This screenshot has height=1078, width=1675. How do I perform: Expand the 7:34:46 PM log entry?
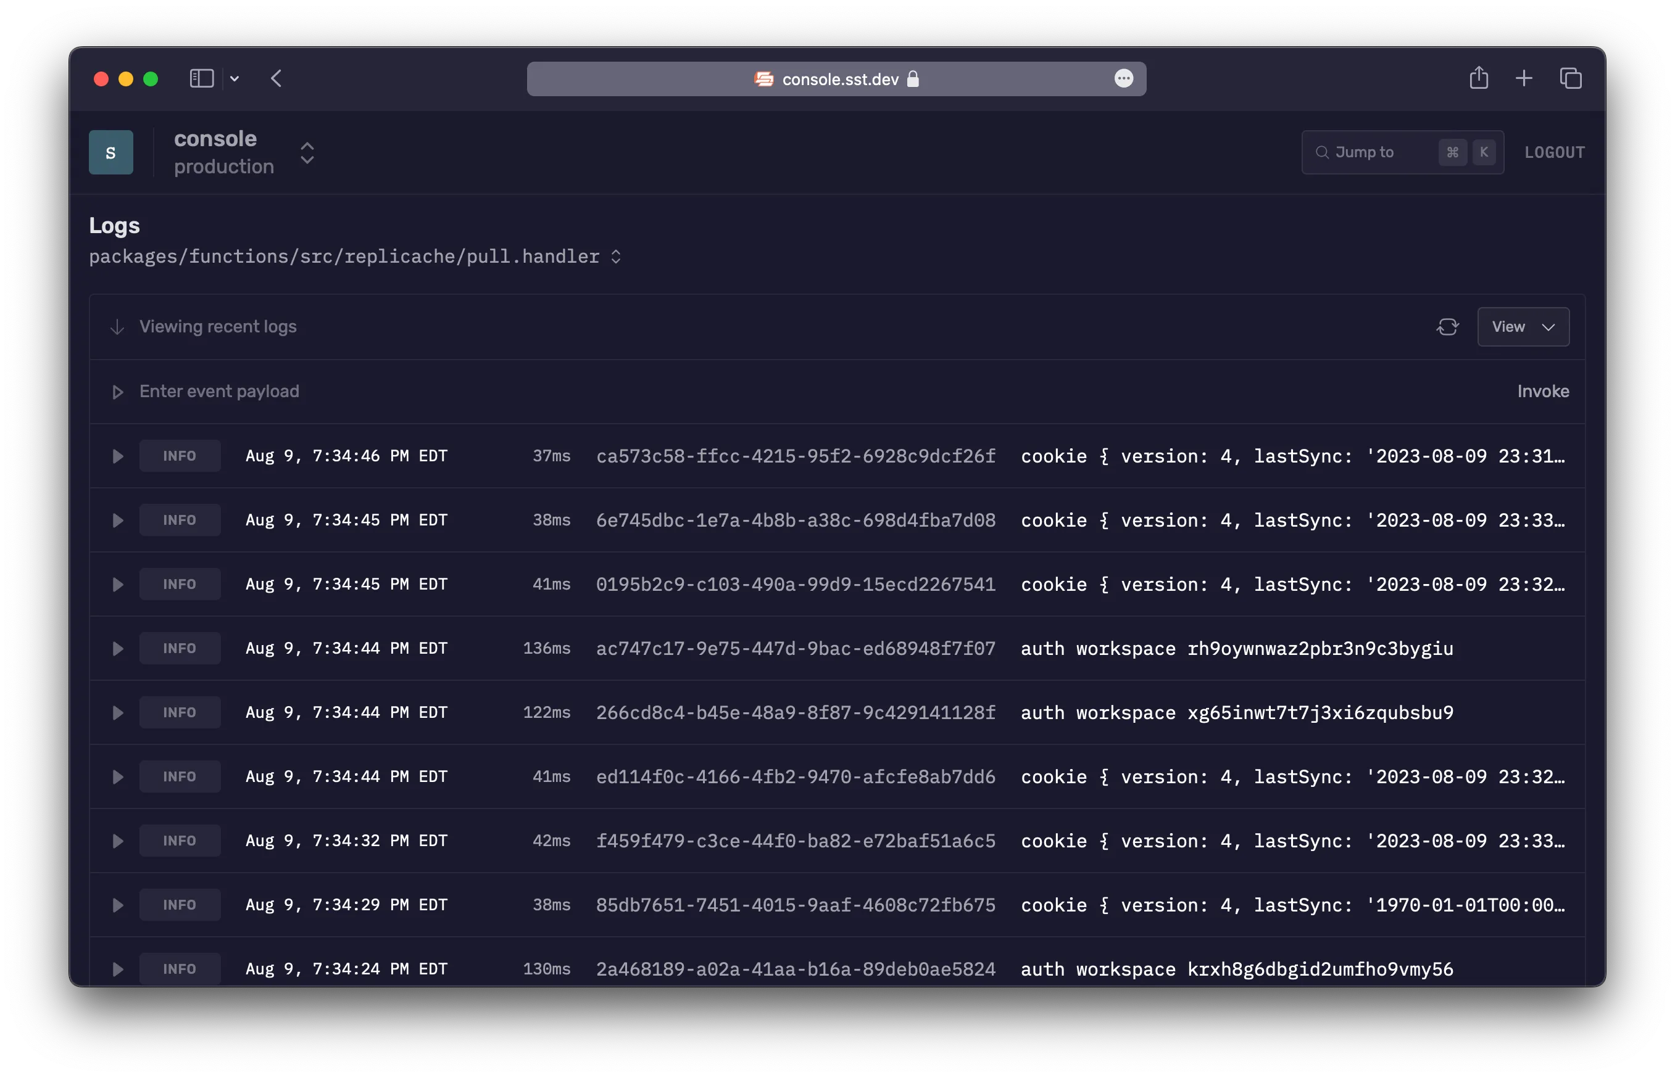118,456
